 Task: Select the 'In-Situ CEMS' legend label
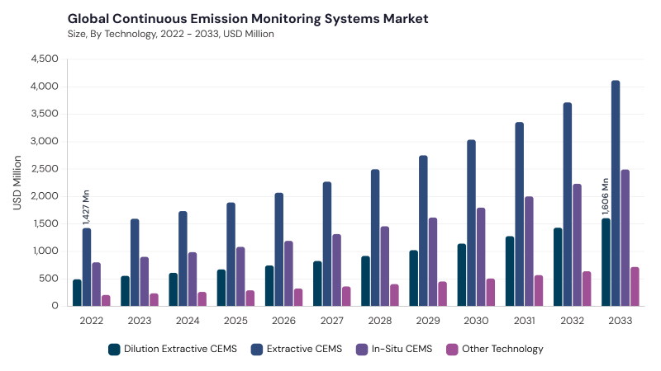[402, 349]
